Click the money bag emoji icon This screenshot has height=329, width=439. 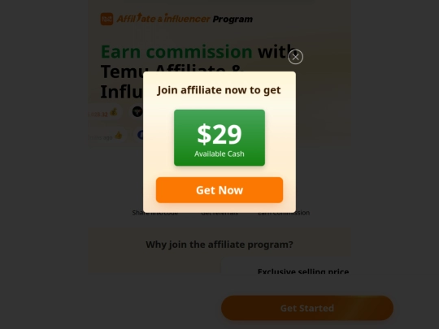(113, 112)
